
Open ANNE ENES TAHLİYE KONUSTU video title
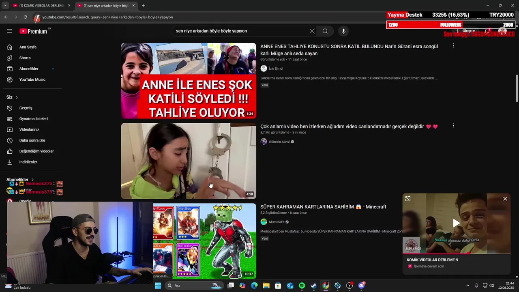tap(349, 50)
